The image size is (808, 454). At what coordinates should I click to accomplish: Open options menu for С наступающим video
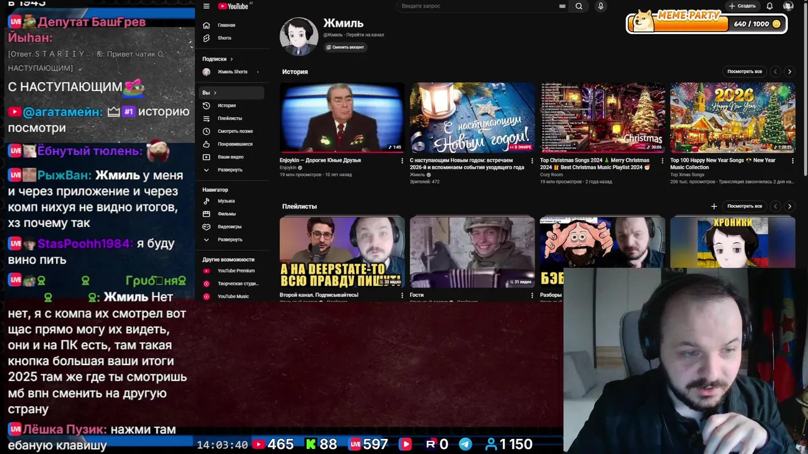click(532, 161)
